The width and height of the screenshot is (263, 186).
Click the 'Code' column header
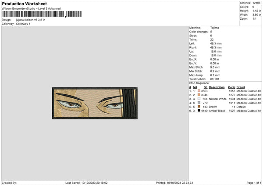point(231,87)
